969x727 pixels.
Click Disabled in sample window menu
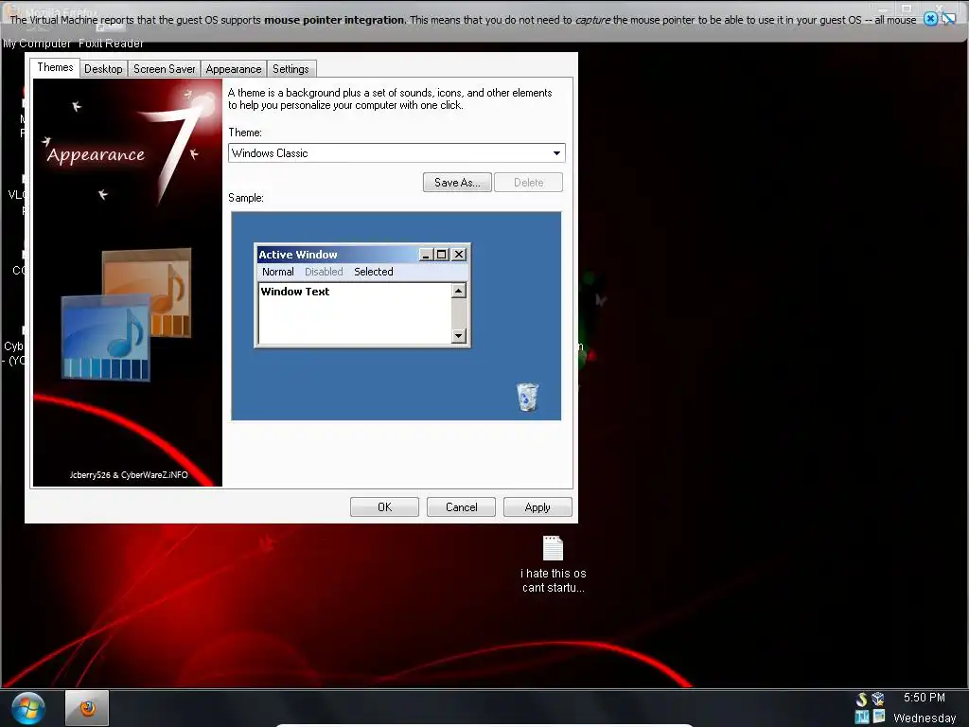coord(324,272)
